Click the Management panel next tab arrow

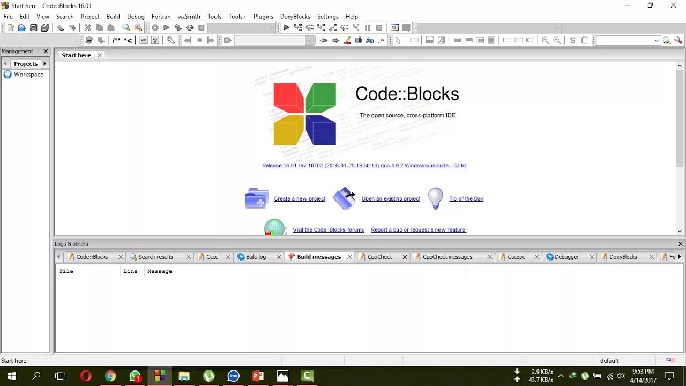(x=45, y=64)
